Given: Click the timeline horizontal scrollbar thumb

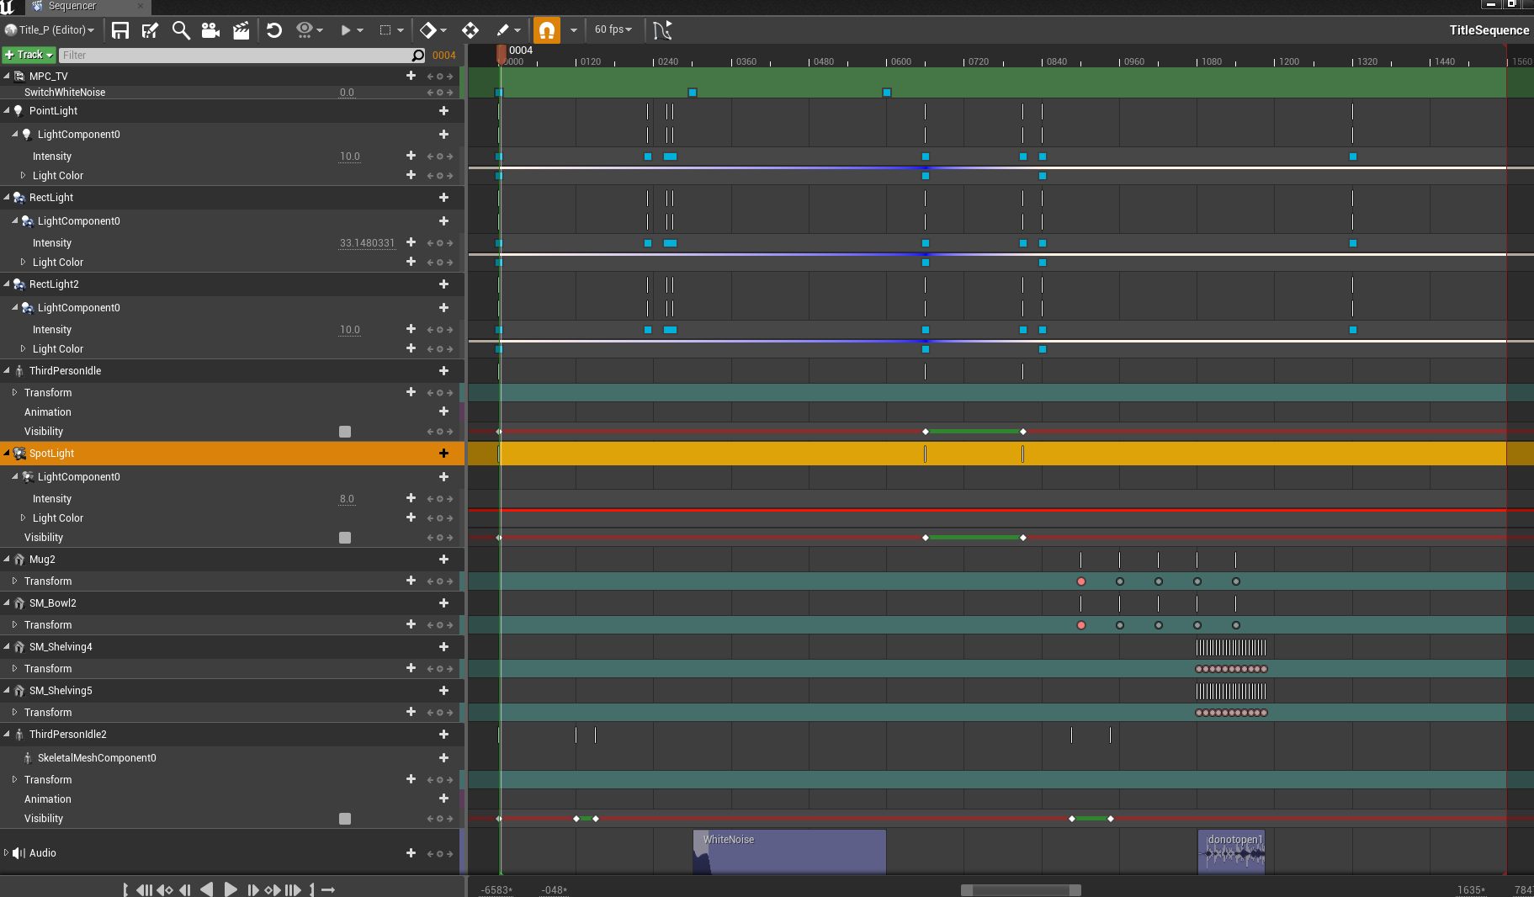Looking at the screenshot, I should point(1021,889).
